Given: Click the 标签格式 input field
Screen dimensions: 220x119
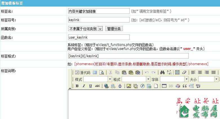Looking at the screenshot, I should (x=128, y=56).
